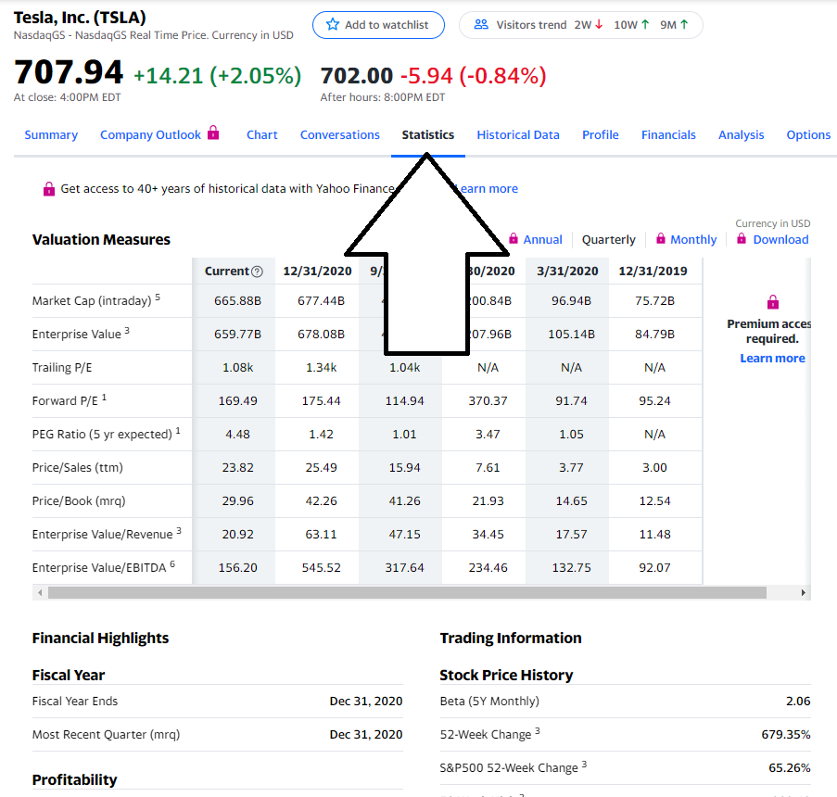Click the premium access lock icon

[x=773, y=302]
